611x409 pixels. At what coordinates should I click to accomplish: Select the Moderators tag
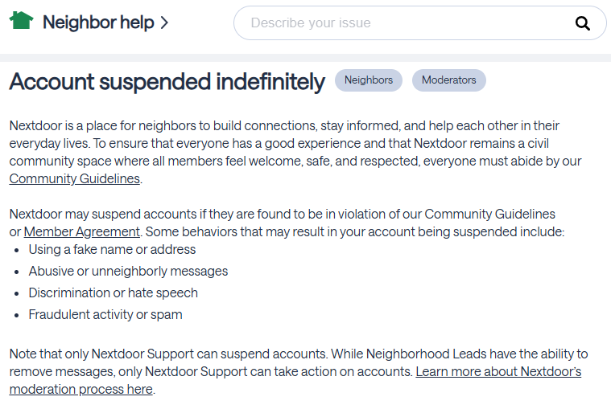pyautogui.click(x=448, y=80)
